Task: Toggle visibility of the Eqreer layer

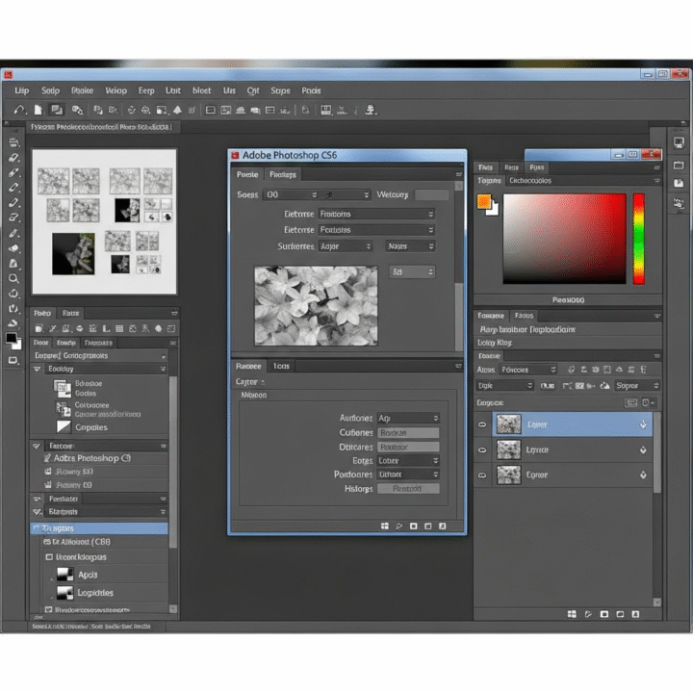Action: [x=482, y=475]
